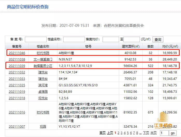Click the area cell 56604.26
Image resolution: width=181 pixels, height=137 pixels.
[130, 66]
